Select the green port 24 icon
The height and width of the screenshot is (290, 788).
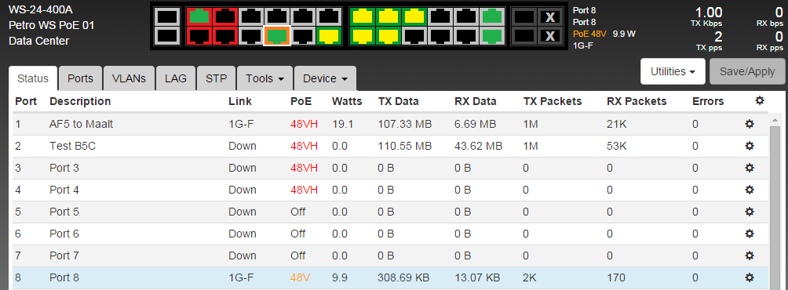(493, 35)
